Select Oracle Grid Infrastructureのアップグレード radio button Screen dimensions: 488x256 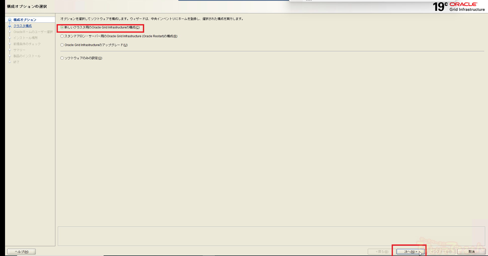(x=62, y=45)
